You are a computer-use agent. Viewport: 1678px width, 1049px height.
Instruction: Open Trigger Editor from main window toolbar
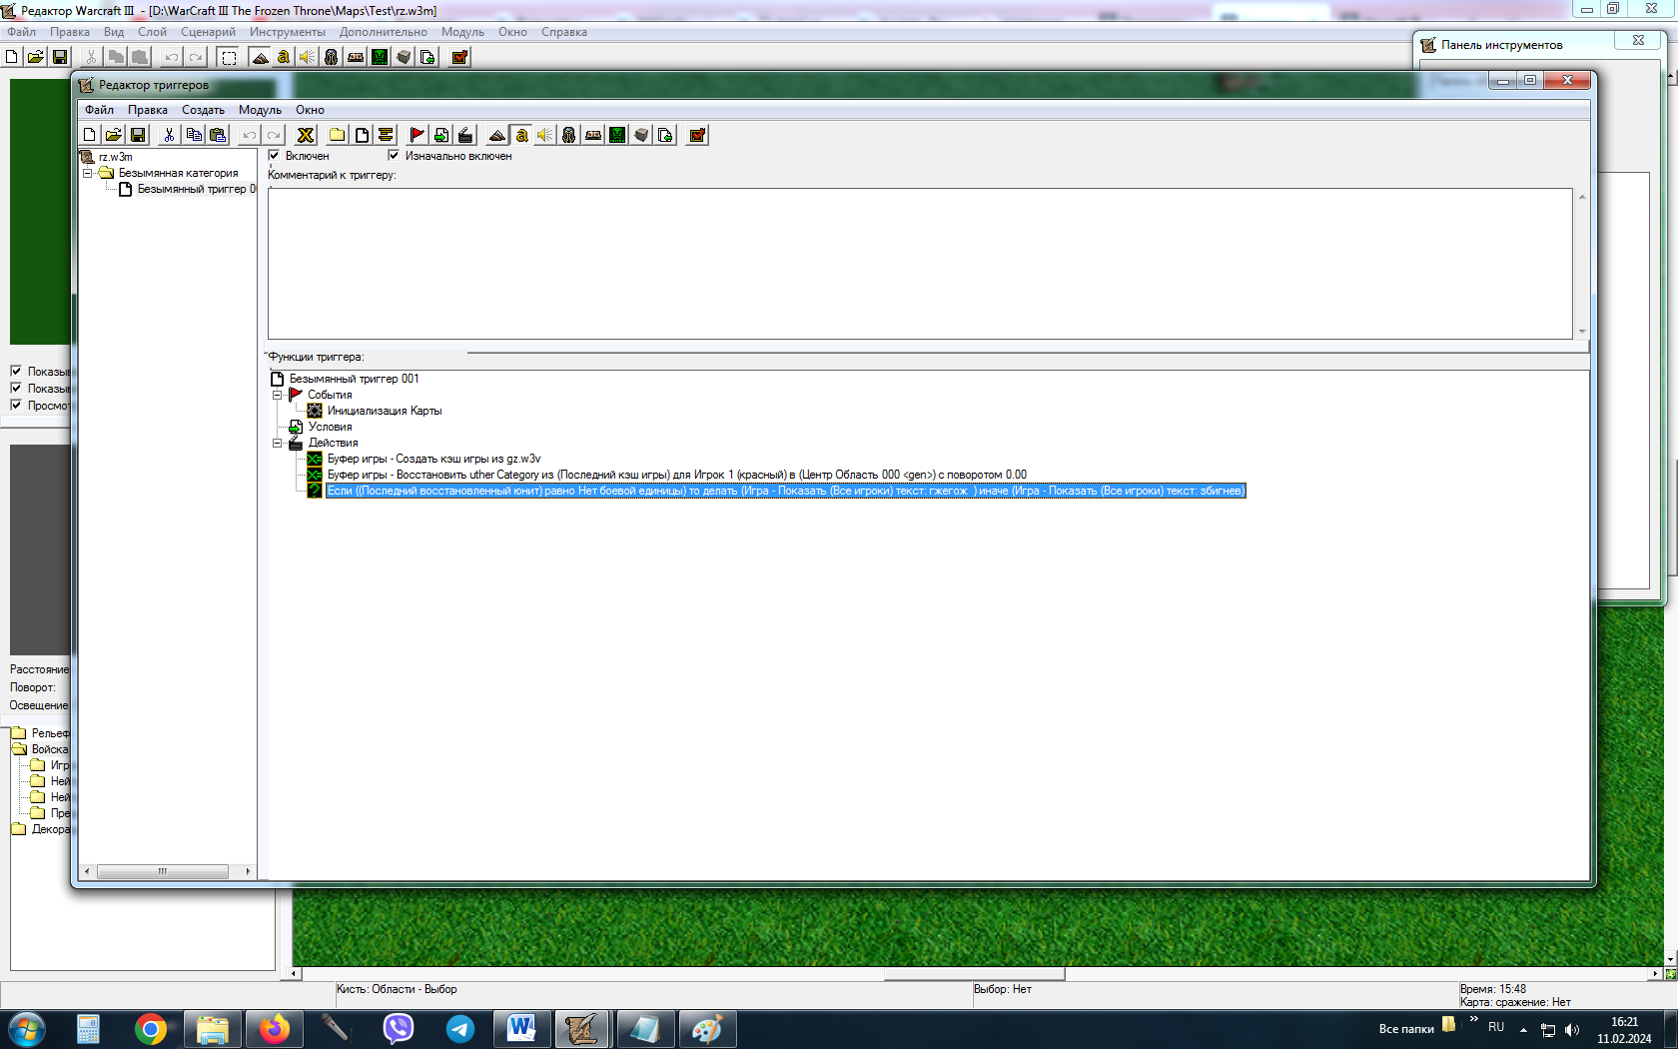(x=284, y=57)
